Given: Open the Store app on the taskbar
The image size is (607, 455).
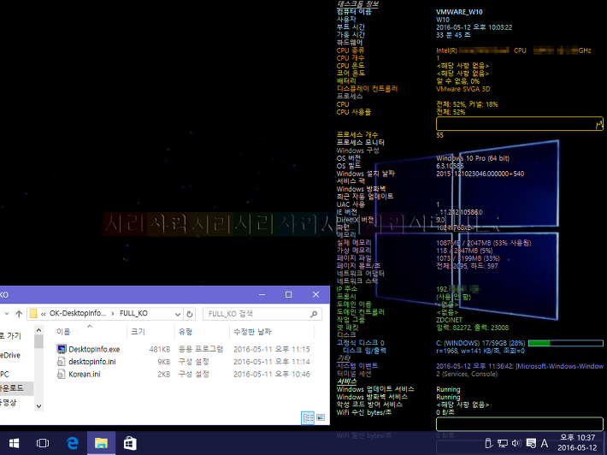Looking at the screenshot, I should 130,443.
